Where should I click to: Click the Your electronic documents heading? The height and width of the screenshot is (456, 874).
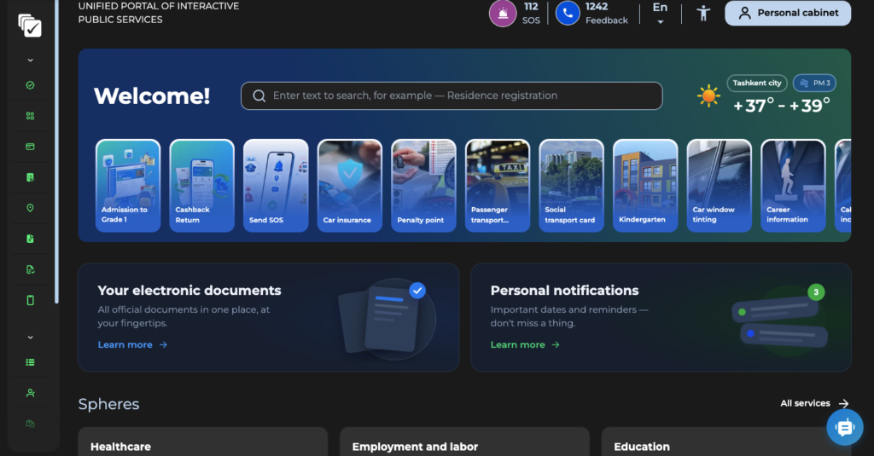click(x=189, y=291)
